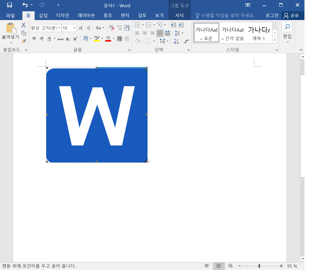The width and height of the screenshot is (335, 270).
Task: Clear all formatting with eraser icon
Action: click(112, 28)
